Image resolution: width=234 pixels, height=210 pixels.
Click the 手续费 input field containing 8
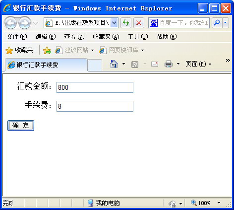(x=95, y=106)
